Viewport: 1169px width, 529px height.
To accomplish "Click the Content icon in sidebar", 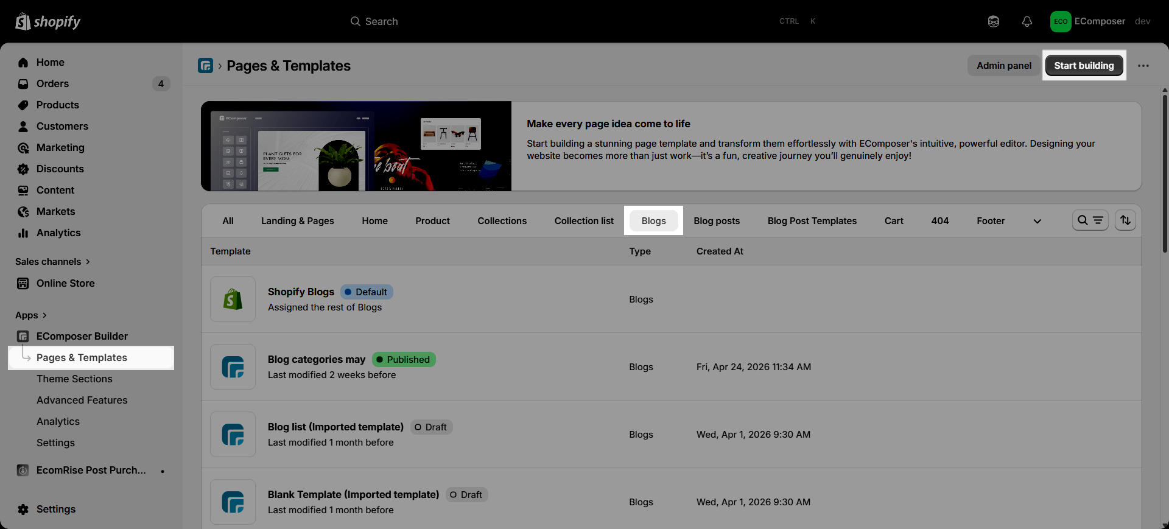I will [x=23, y=190].
